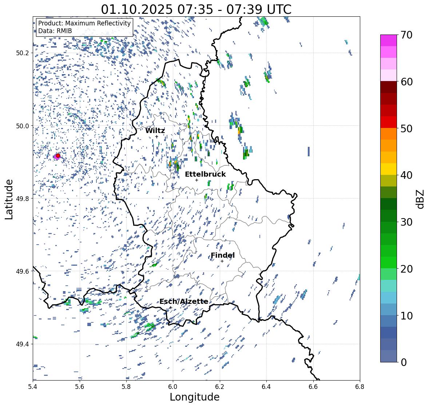Image resolution: width=429 pixels, height=406 pixels.
Task: Click the 6.4 longitude tick label
Action: [266, 387]
